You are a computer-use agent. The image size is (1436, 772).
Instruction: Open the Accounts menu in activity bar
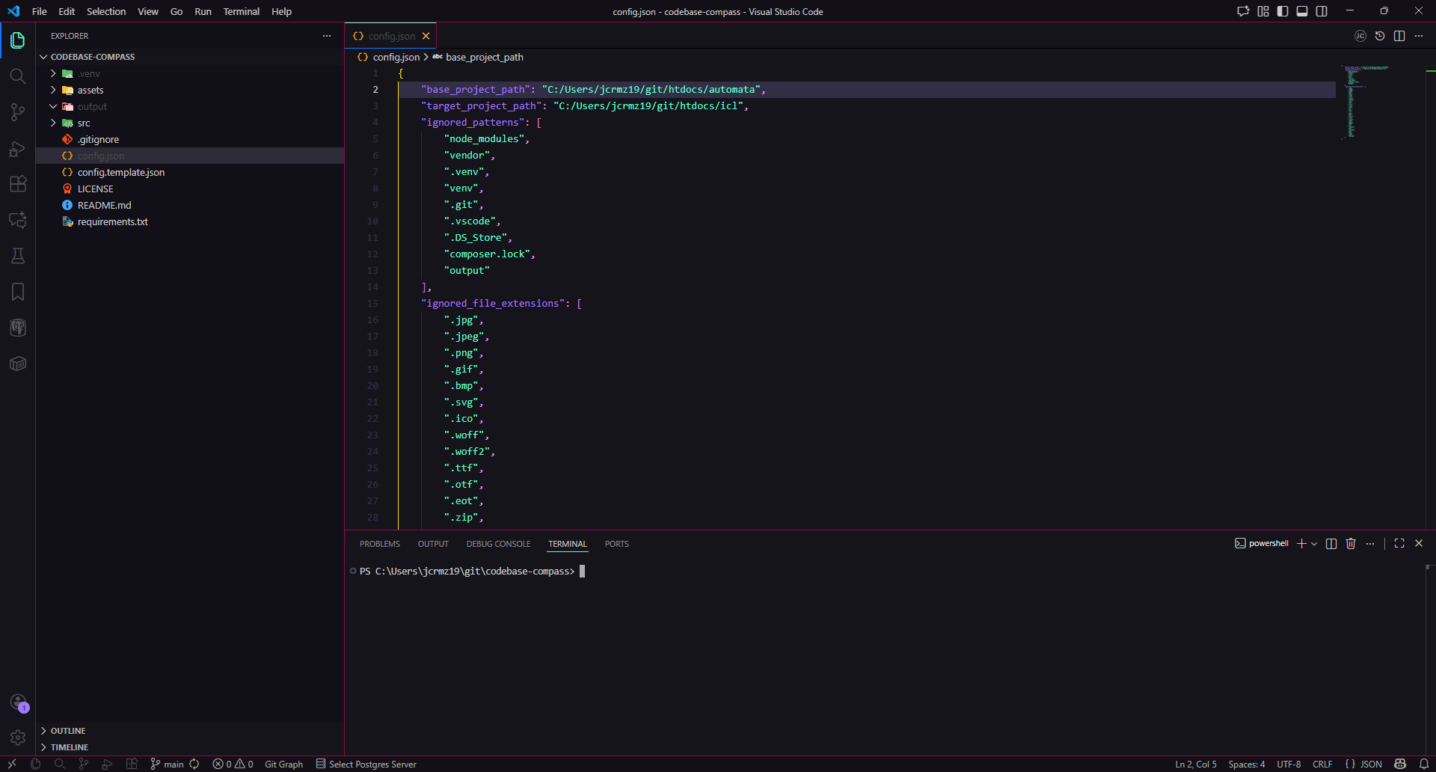click(18, 702)
